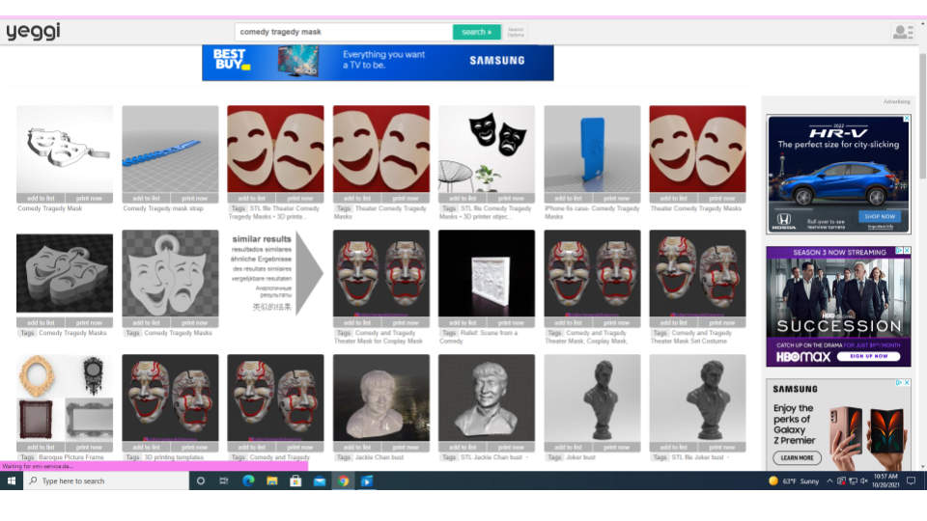The image size is (927, 521).
Task: Open AdChoices info on Succession ad
Action: (x=899, y=251)
